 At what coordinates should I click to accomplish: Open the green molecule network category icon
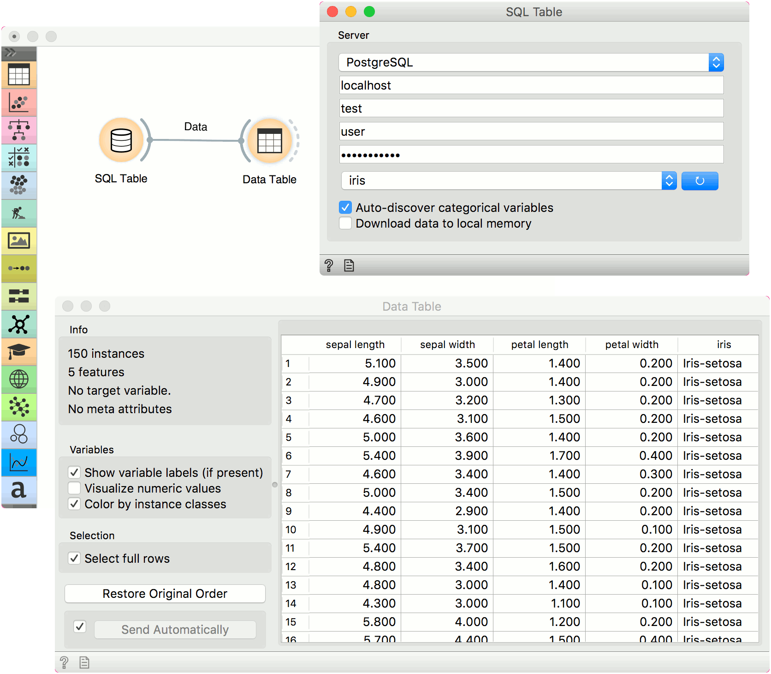coord(19,407)
